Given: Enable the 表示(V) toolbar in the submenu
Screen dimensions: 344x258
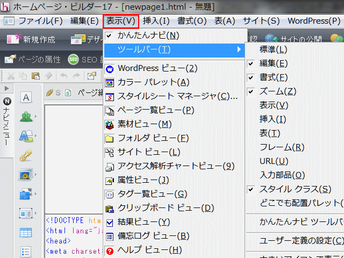Looking at the screenshot, I should [x=295, y=105].
